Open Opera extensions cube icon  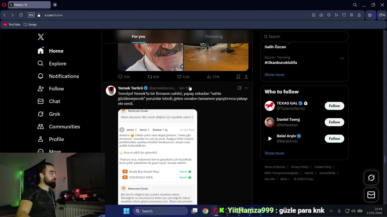pos(370,15)
